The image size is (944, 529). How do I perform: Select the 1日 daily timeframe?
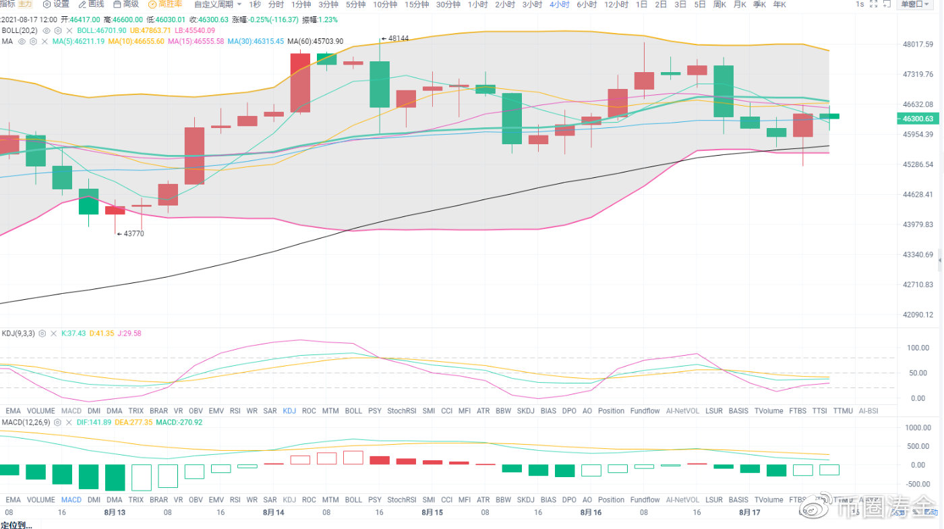pos(642,4)
